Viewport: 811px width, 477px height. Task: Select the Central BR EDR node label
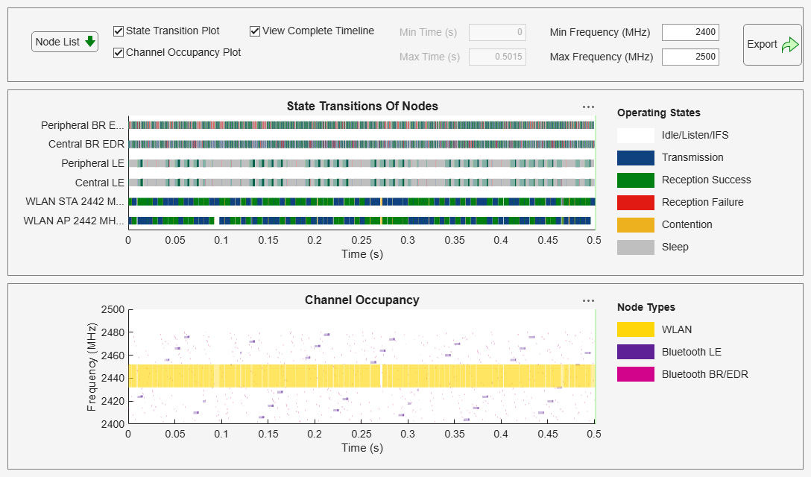[x=86, y=145]
